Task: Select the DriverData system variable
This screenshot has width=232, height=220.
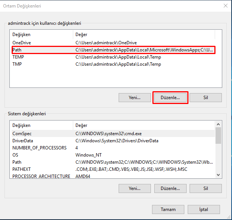Action: click(x=23, y=141)
